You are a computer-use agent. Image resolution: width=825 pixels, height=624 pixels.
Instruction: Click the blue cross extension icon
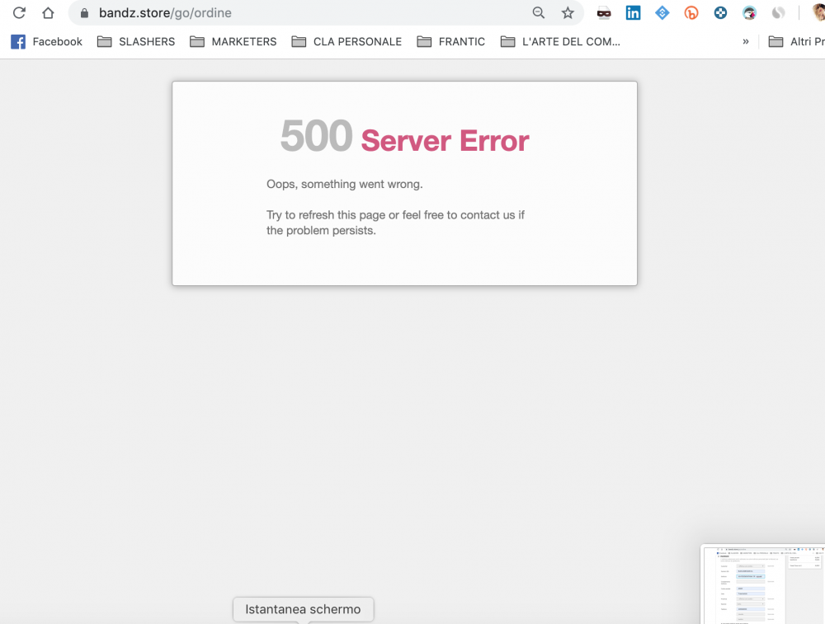(719, 12)
